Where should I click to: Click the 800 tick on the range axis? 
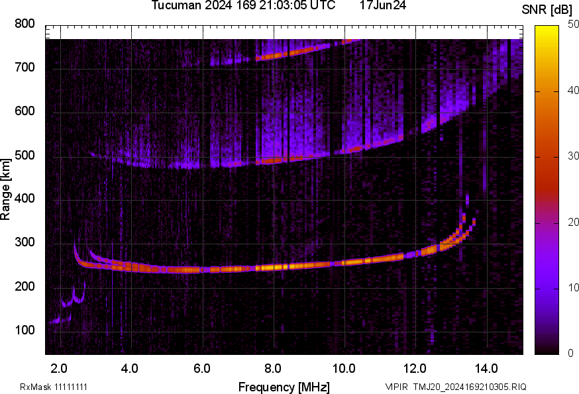(25, 24)
